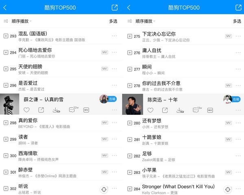Open MV icon for 小苹果
Screen dimensions: 244x195
click(229, 172)
